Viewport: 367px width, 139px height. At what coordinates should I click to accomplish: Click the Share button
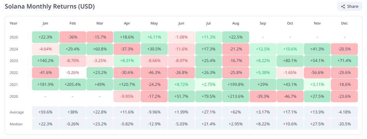pos(350,6)
